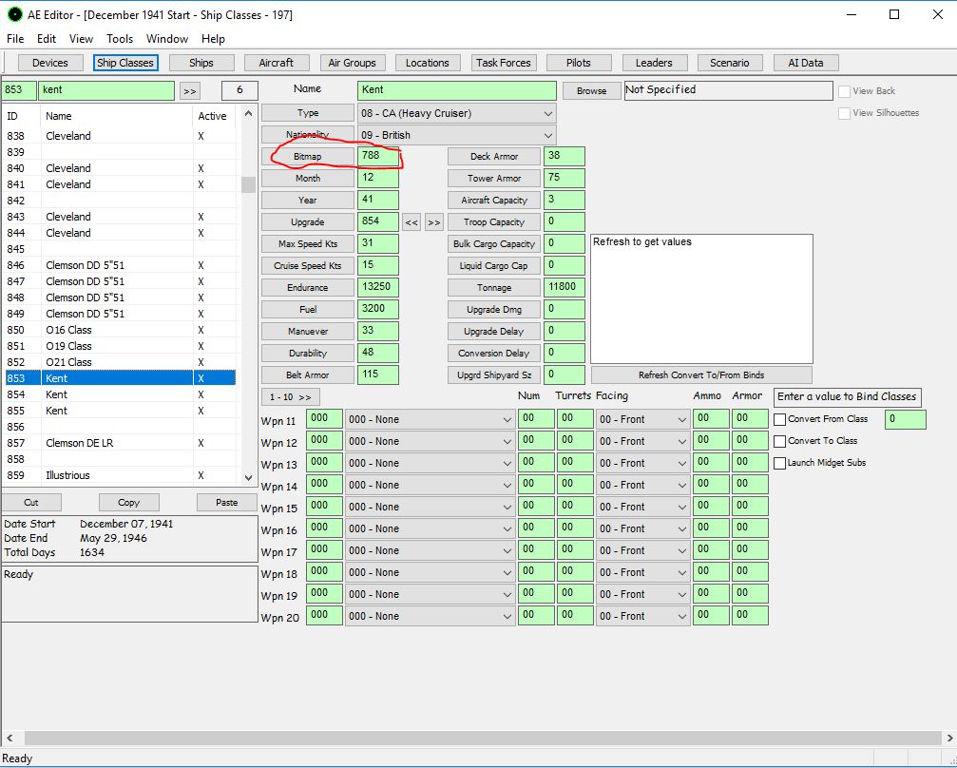Click the Bitmap value field 788
Screen dimensions: 957x768
tap(378, 156)
